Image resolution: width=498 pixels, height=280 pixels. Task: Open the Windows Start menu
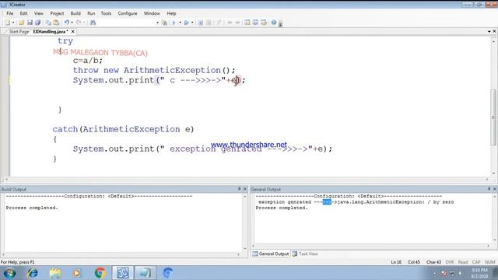[x=9, y=273]
